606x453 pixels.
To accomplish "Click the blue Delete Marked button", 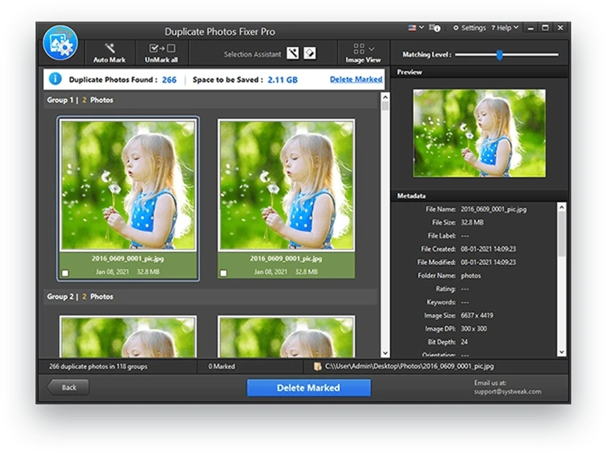I will 309,387.
